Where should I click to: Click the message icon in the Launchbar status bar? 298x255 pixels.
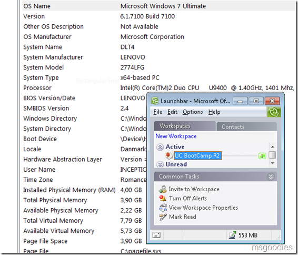(156, 235)
